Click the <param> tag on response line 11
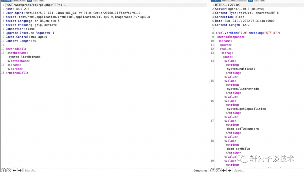This screenshot has height=172, width=304. pos(226,45)
